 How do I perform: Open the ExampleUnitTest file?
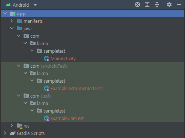(67, 119)
